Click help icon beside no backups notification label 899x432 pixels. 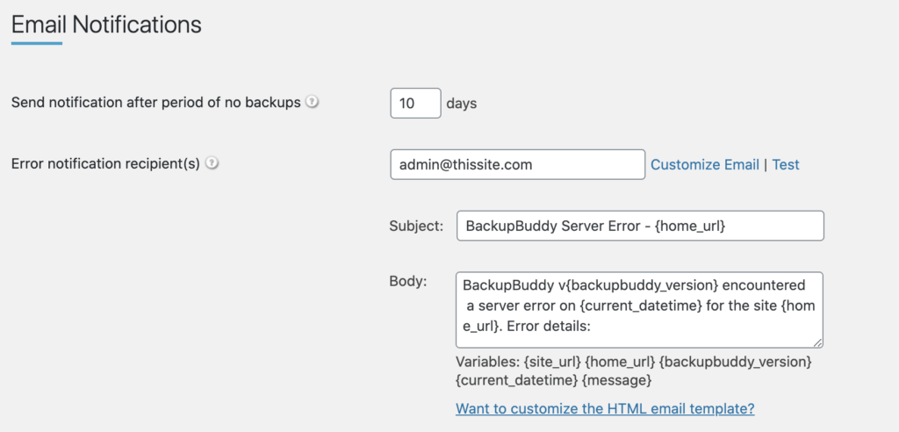click(312, 102)
